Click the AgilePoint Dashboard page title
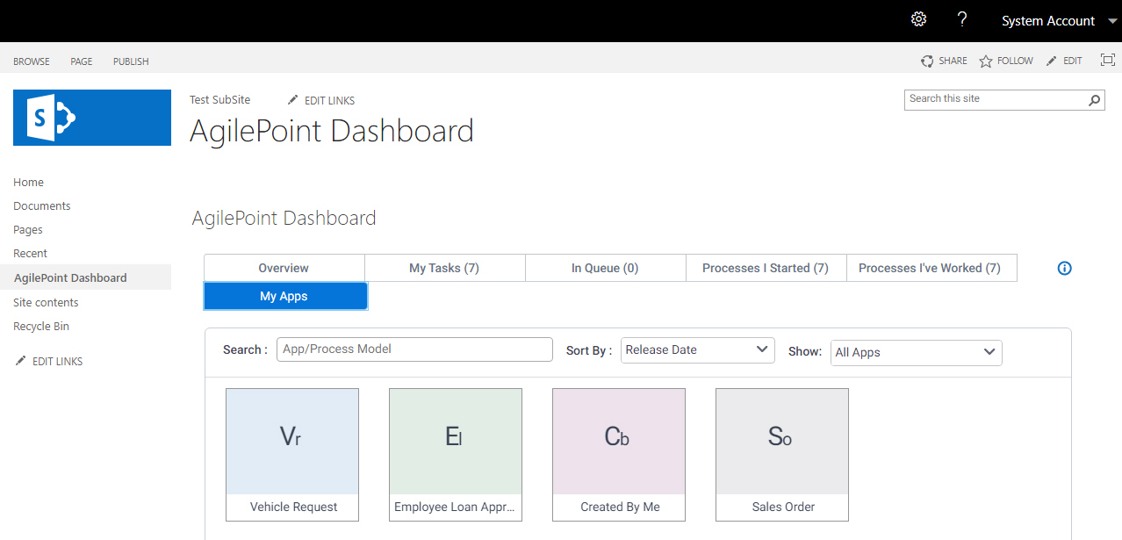This screenshot has width=1122, height=540. [332, 132]
